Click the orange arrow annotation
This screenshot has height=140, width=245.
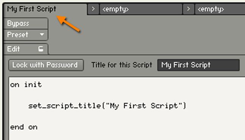[68, 24]
